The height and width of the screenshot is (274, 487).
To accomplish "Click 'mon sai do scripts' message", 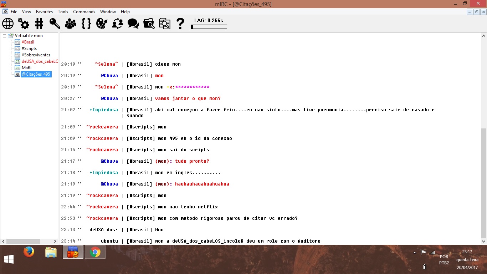I will [x=184, y=150].
